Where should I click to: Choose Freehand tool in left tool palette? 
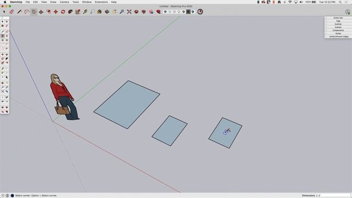[7, 32]
